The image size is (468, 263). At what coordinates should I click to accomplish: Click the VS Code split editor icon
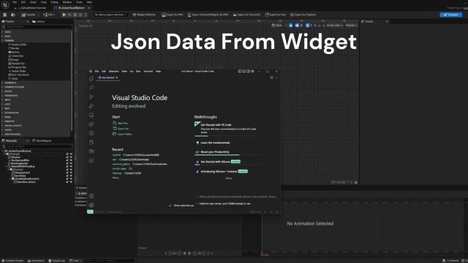(271, 77)
